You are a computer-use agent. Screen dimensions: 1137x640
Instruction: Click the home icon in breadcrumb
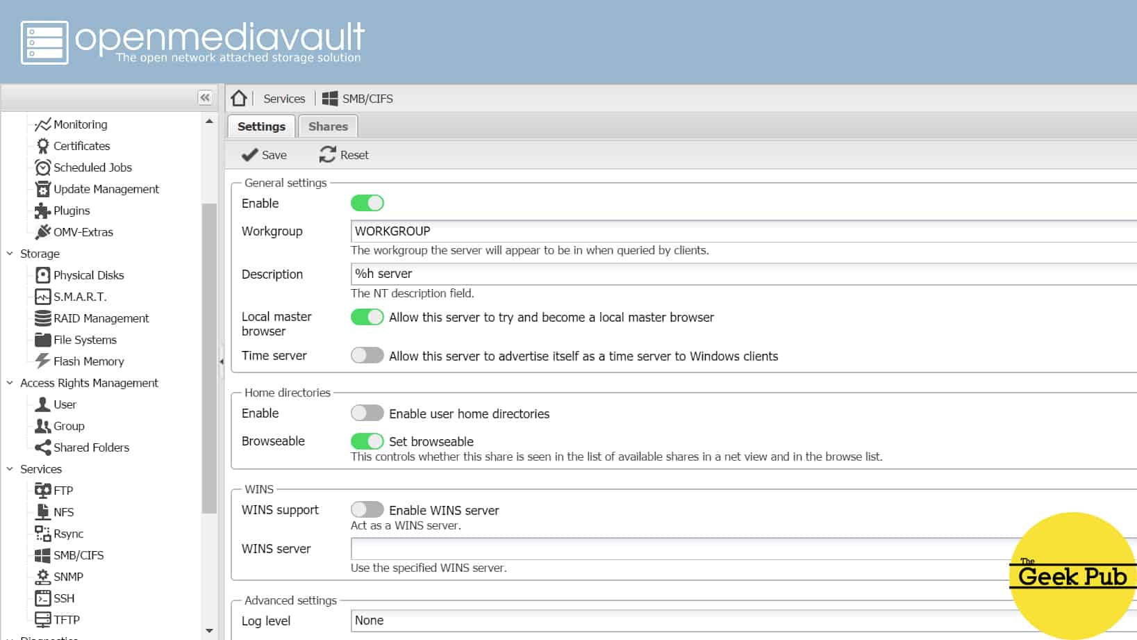(x=239, y=98)
